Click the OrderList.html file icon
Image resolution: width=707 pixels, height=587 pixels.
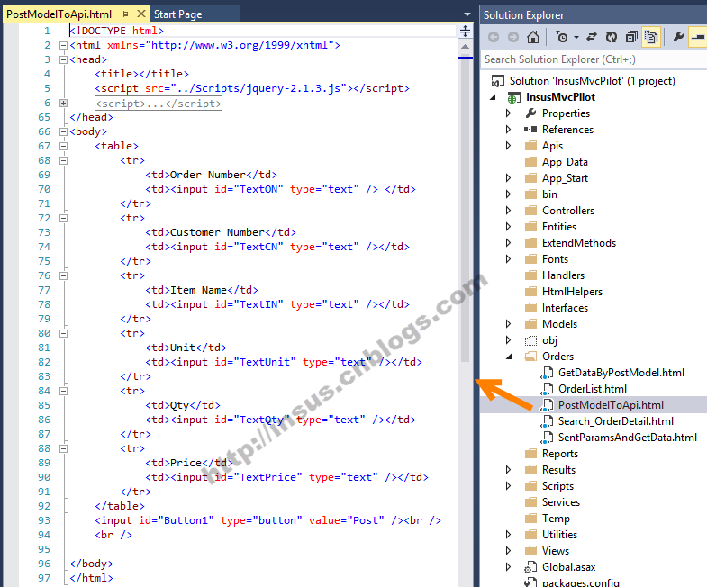pos(547,389)
